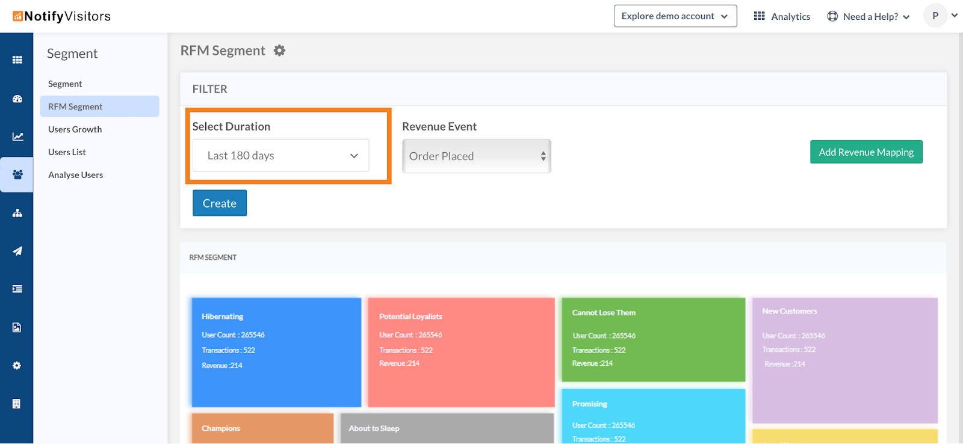Select the users group sidebar icon
Viewport: 963px width, 444px height.
17,174
